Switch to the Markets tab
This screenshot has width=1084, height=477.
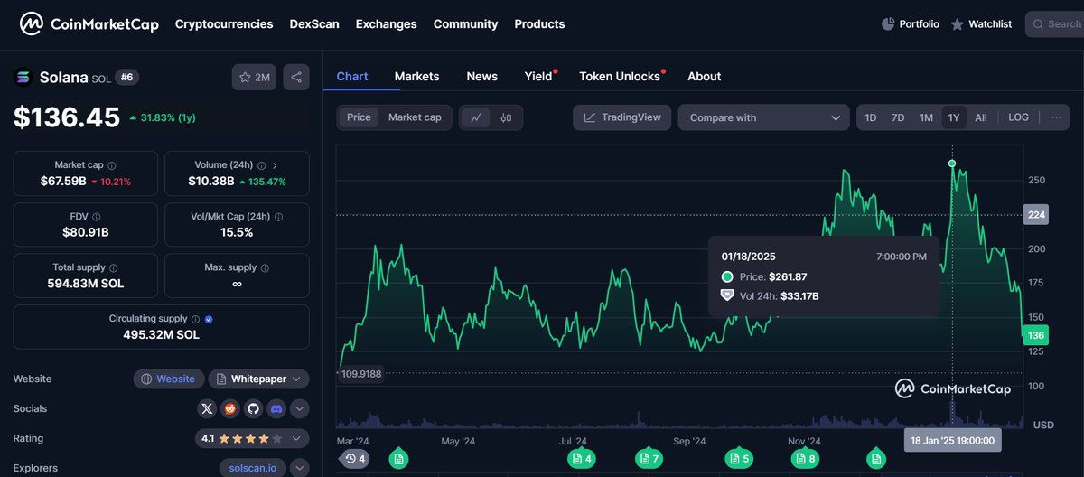coord(417,77)
